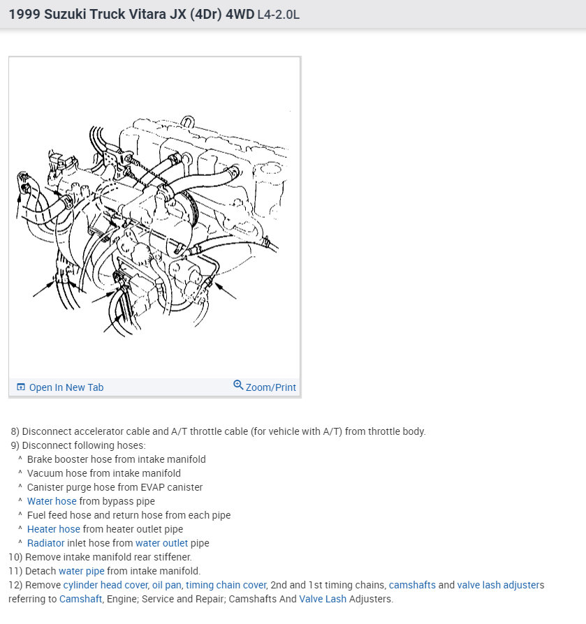Open the Valve Lash link on last line
Viewport: 586px width, 624px height.
coord(323,599)
